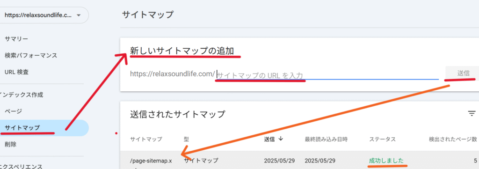Click the 型 column header

pos(186,139)
